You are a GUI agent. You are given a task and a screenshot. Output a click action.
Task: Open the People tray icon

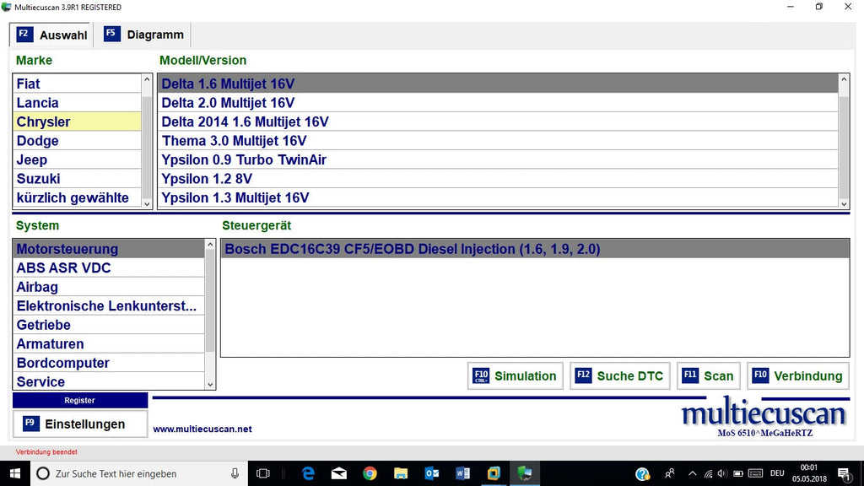tap(669, 473)
